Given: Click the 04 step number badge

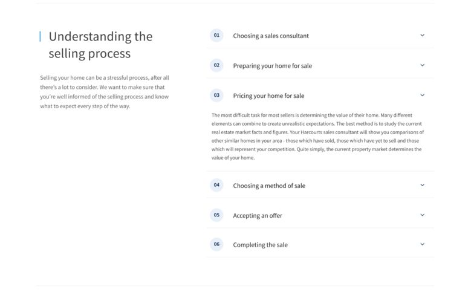Looking at the screenshot, I should 216,185.
